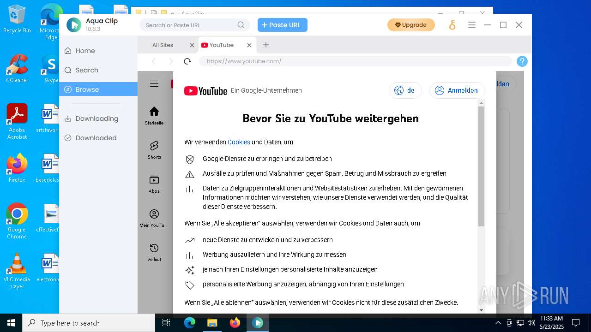
Task: Add a new browser tab
Action: [x=266, y=45]
